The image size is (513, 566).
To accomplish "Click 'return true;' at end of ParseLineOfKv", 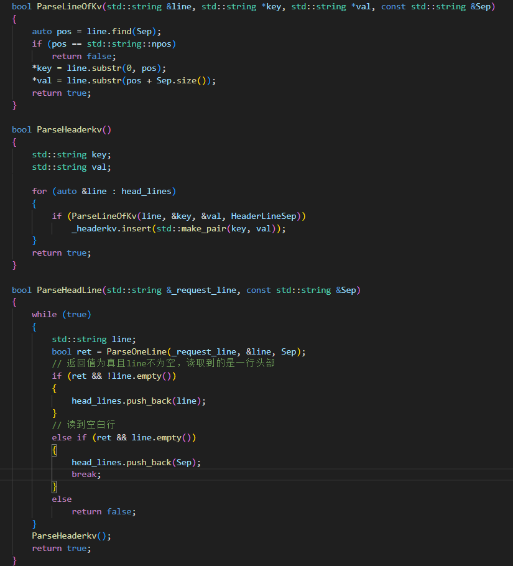I will click(62, 93).
